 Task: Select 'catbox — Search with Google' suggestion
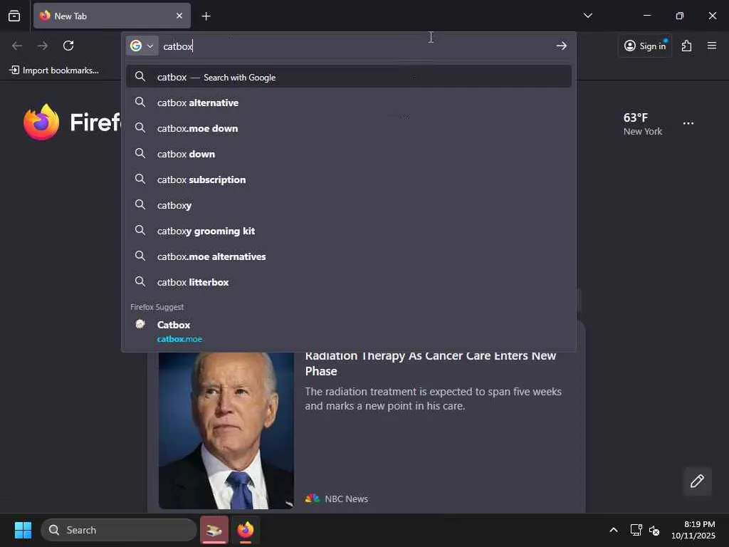[349, 77]
